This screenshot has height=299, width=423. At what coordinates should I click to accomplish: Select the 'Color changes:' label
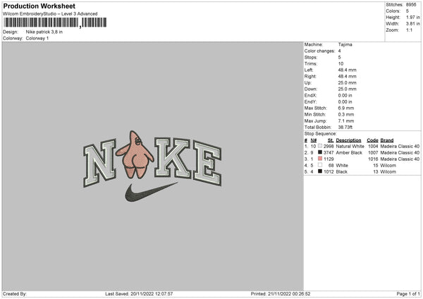point(319,51)
